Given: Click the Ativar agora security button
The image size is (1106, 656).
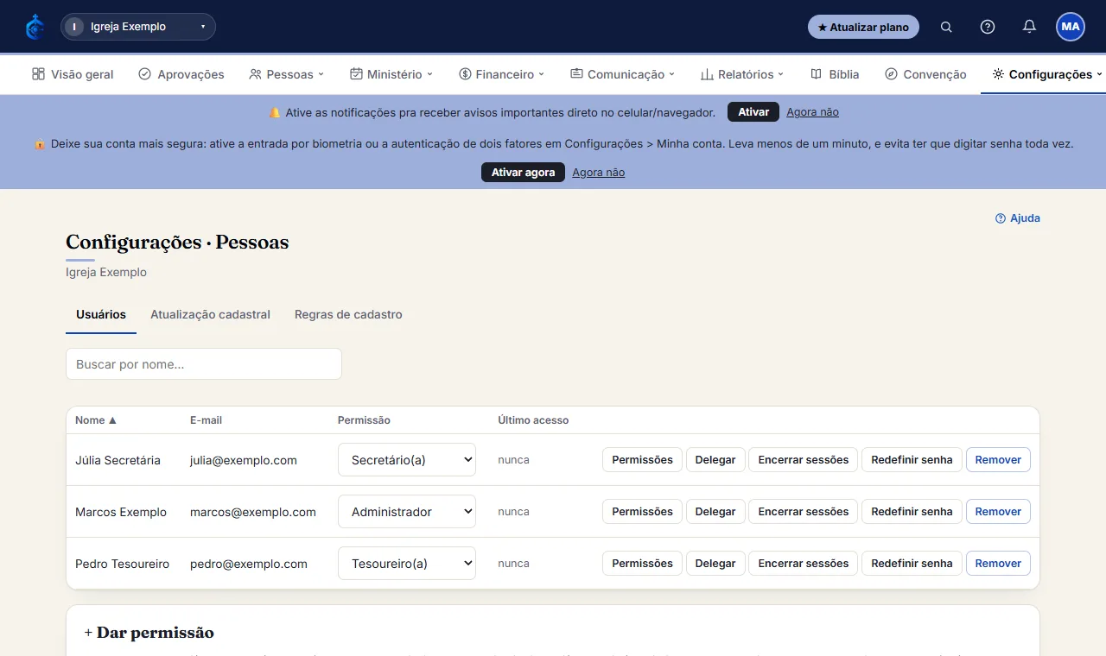Looking at the screenshot, I should click(523, 173).
